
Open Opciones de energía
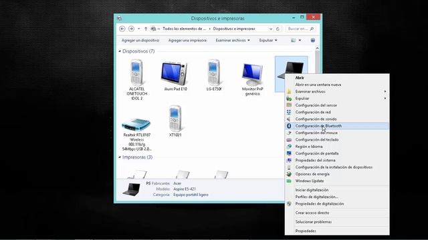tap(312, 174)
